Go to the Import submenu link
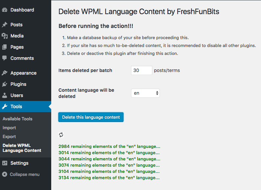Image resolution: width=261 pixels, height=190 pixels. pos(9,128)
